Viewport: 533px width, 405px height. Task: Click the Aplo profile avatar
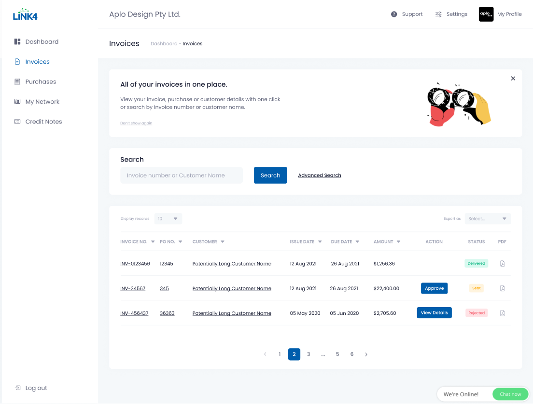[x=486, y=14]
